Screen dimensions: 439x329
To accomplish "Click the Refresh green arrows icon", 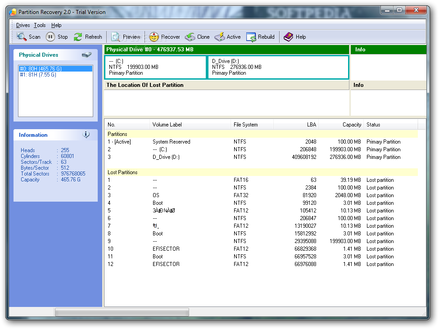I will (78, 36).
